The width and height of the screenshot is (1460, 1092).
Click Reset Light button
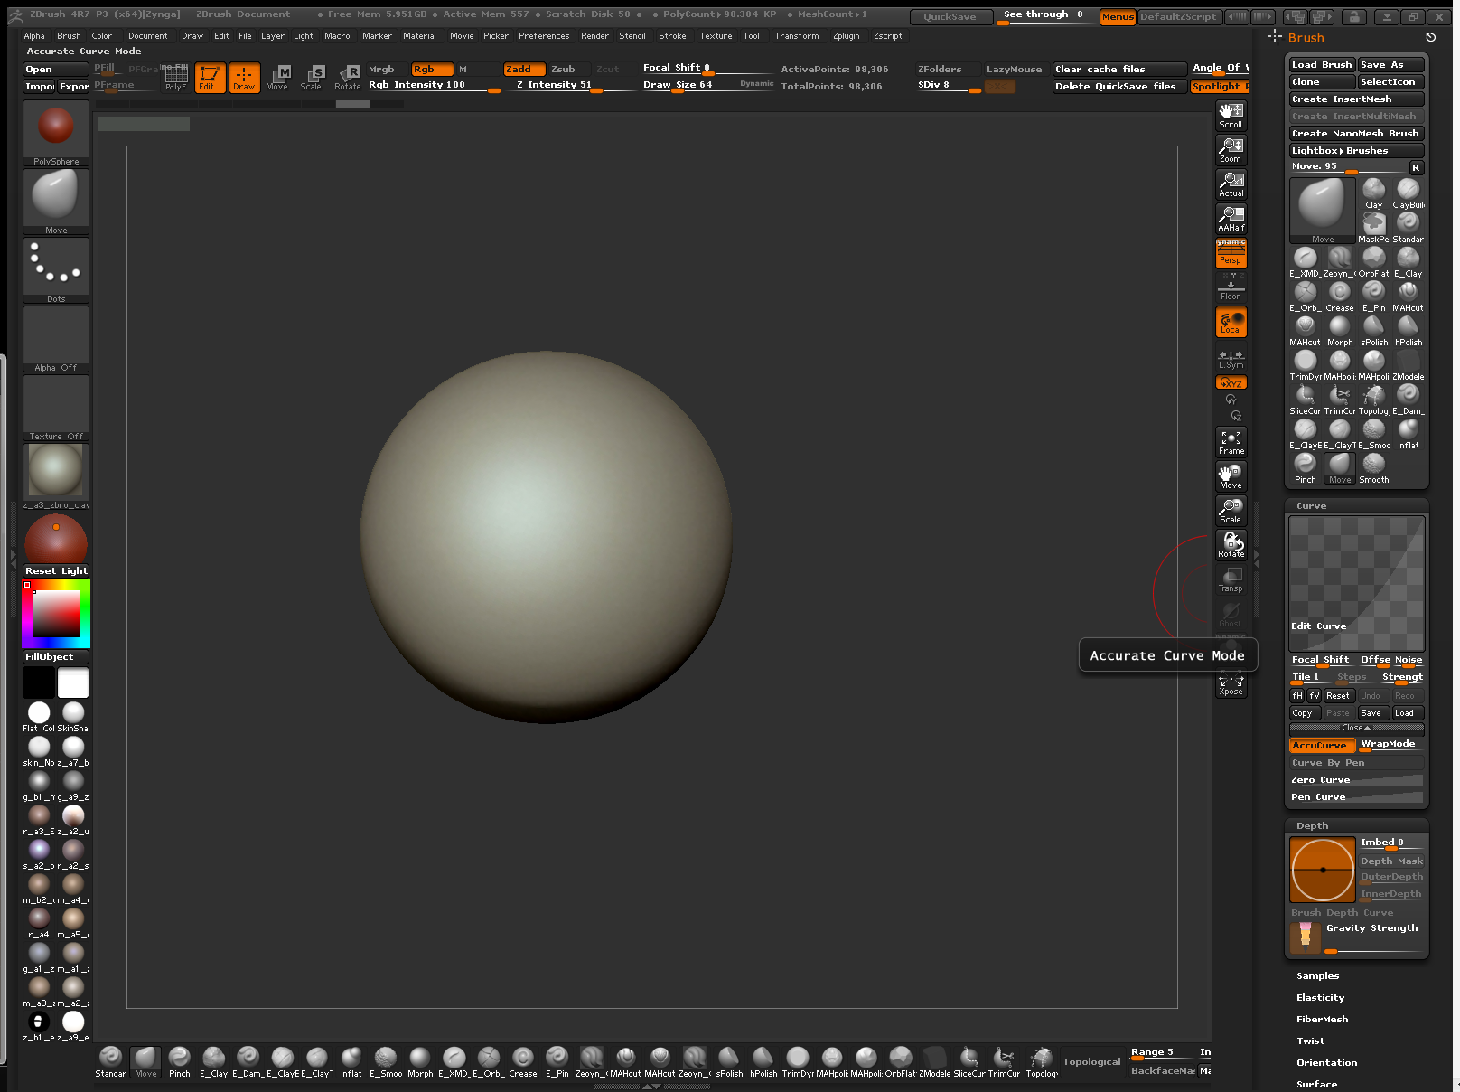pos(56,571)
